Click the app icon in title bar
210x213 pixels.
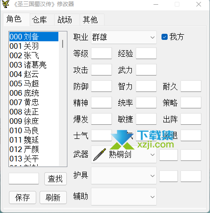[6, 4]
